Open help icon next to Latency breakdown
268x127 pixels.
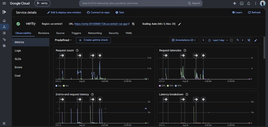pyautogui.click(x=187, y=95)
